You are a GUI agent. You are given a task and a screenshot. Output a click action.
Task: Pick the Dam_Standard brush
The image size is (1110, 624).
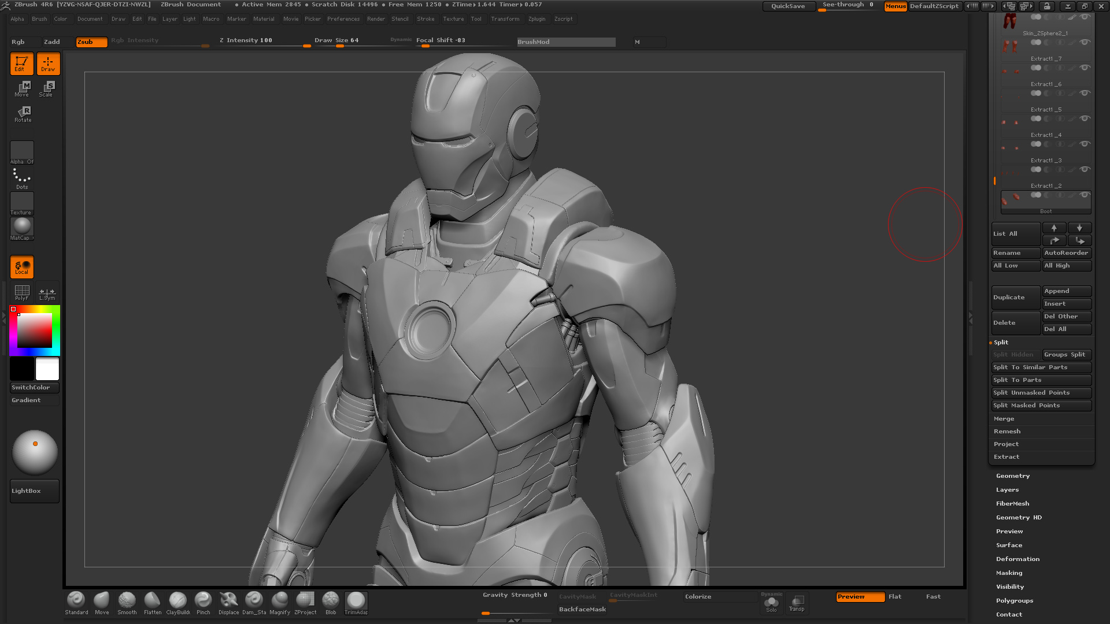click(254, 603)
